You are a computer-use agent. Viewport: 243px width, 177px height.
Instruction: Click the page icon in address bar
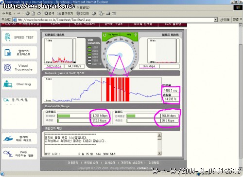15,20
